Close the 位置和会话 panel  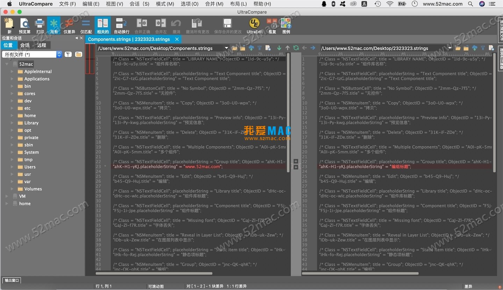[x=81, y=38]
